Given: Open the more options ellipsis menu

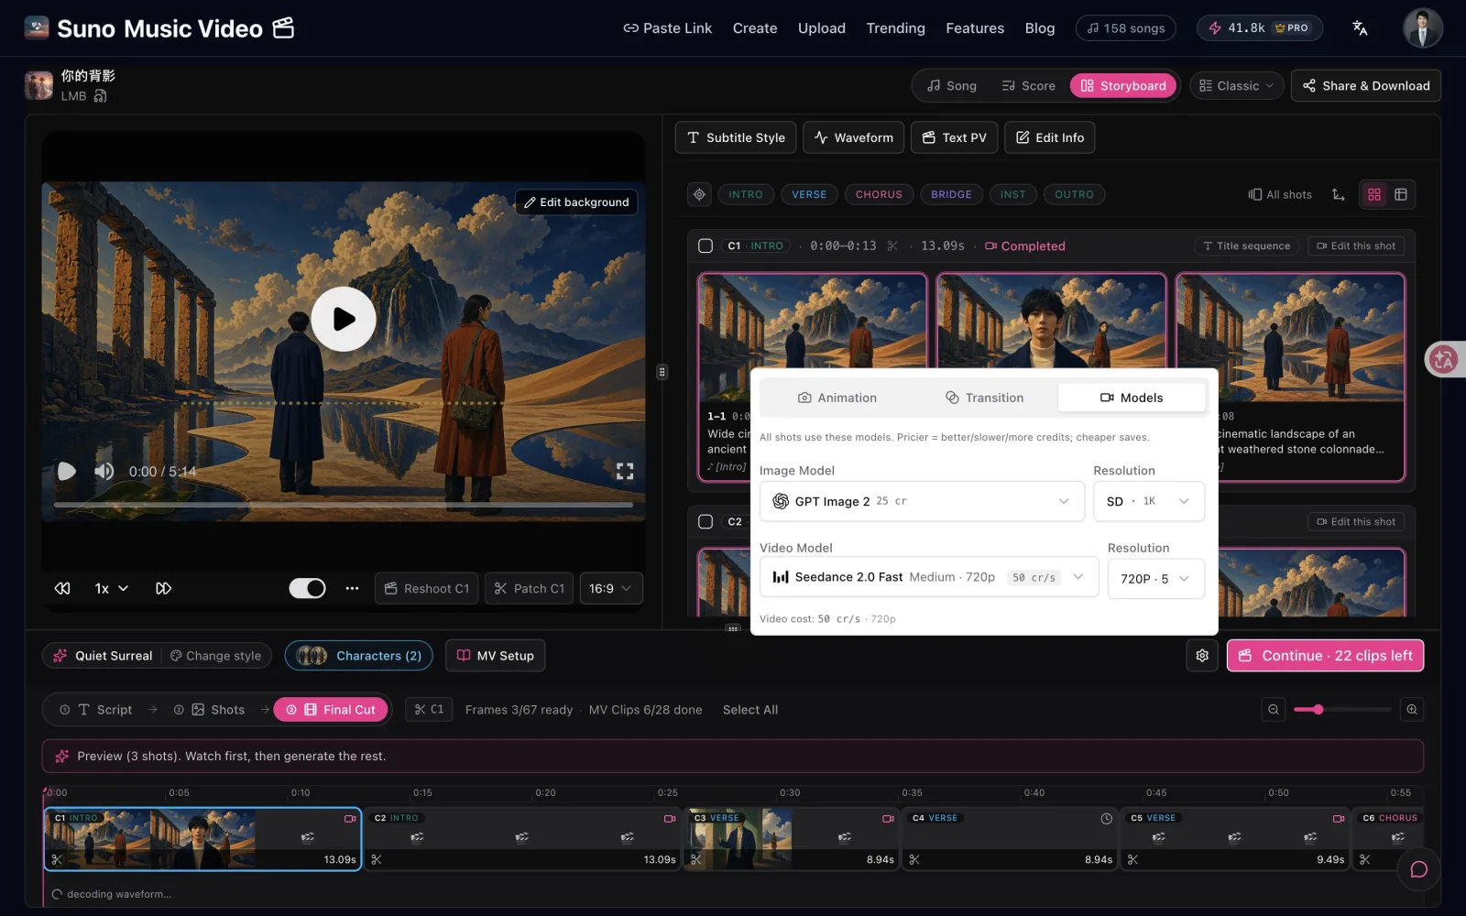Looking at the screenshot, I should coord(352,588).
